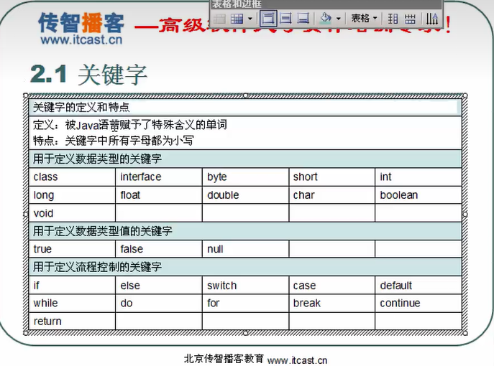The width and height of the screenshot is (494, 366).
Task: Click the 用于定义数据类型值的关键字 row
Action: click(x=245, y=231)
